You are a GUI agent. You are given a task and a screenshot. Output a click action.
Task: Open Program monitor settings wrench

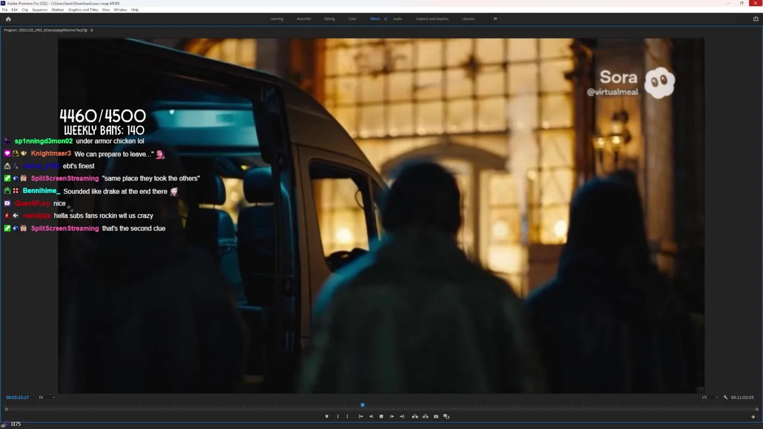pyautogui.click(x=725, y=397)
